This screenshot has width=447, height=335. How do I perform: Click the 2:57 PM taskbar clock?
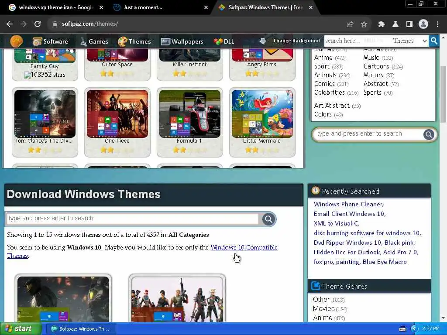[431, 329]
